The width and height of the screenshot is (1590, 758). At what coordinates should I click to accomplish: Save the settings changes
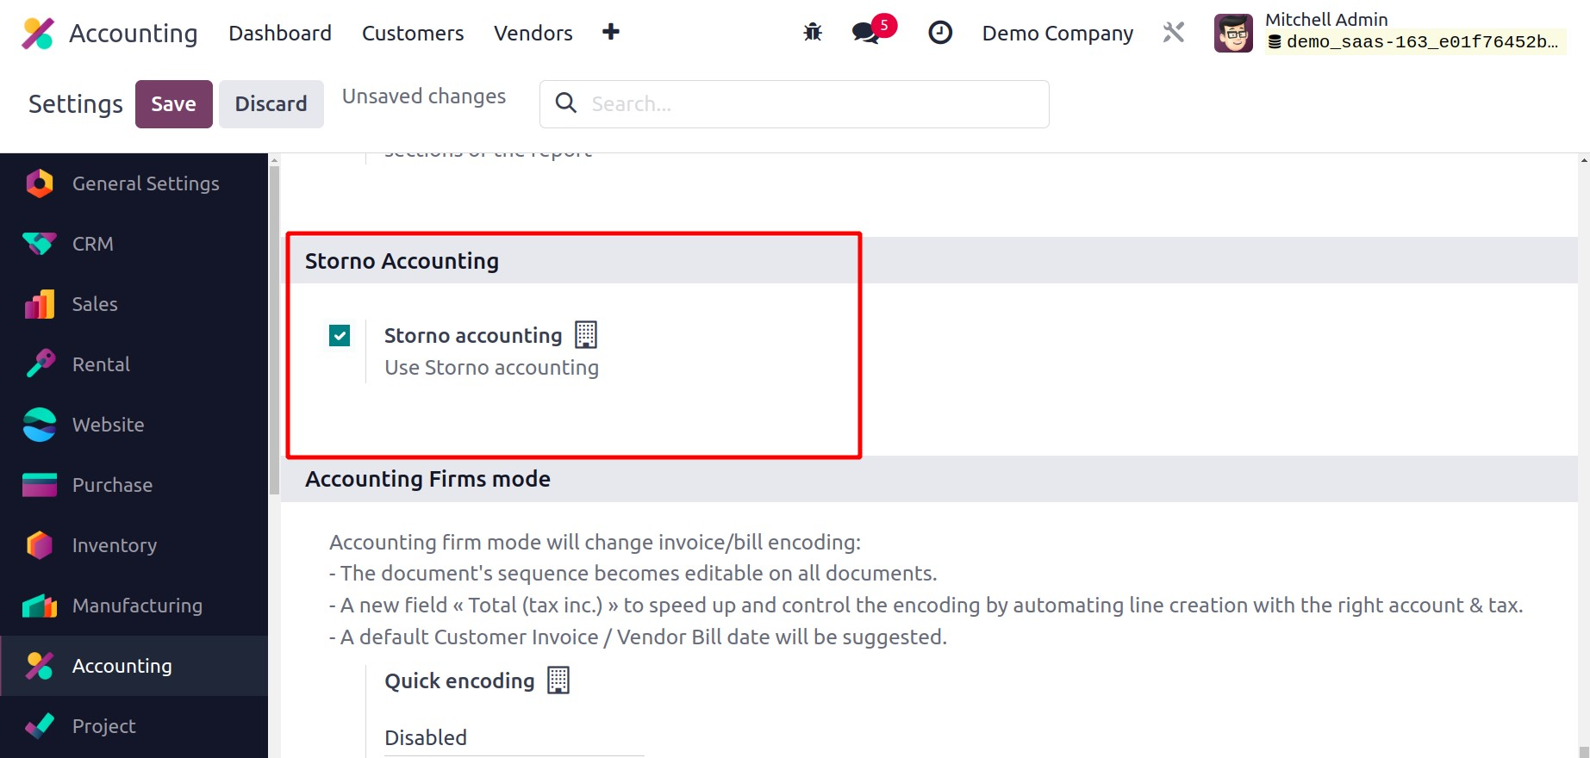[173, 104]
